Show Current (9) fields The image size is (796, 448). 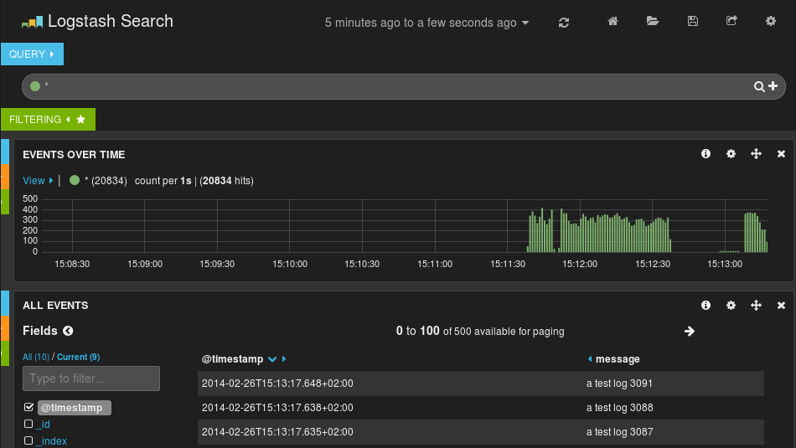78,357
